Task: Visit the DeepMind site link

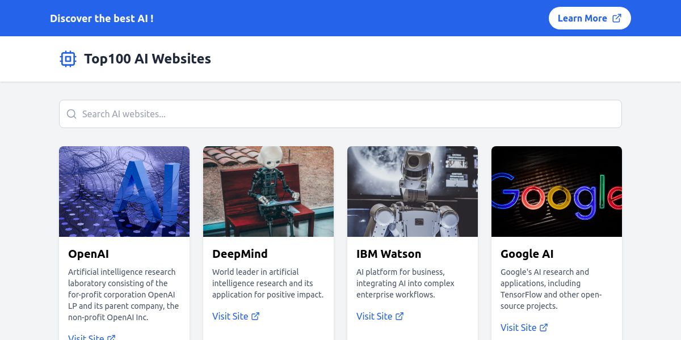Action: (x=236, y=316)
